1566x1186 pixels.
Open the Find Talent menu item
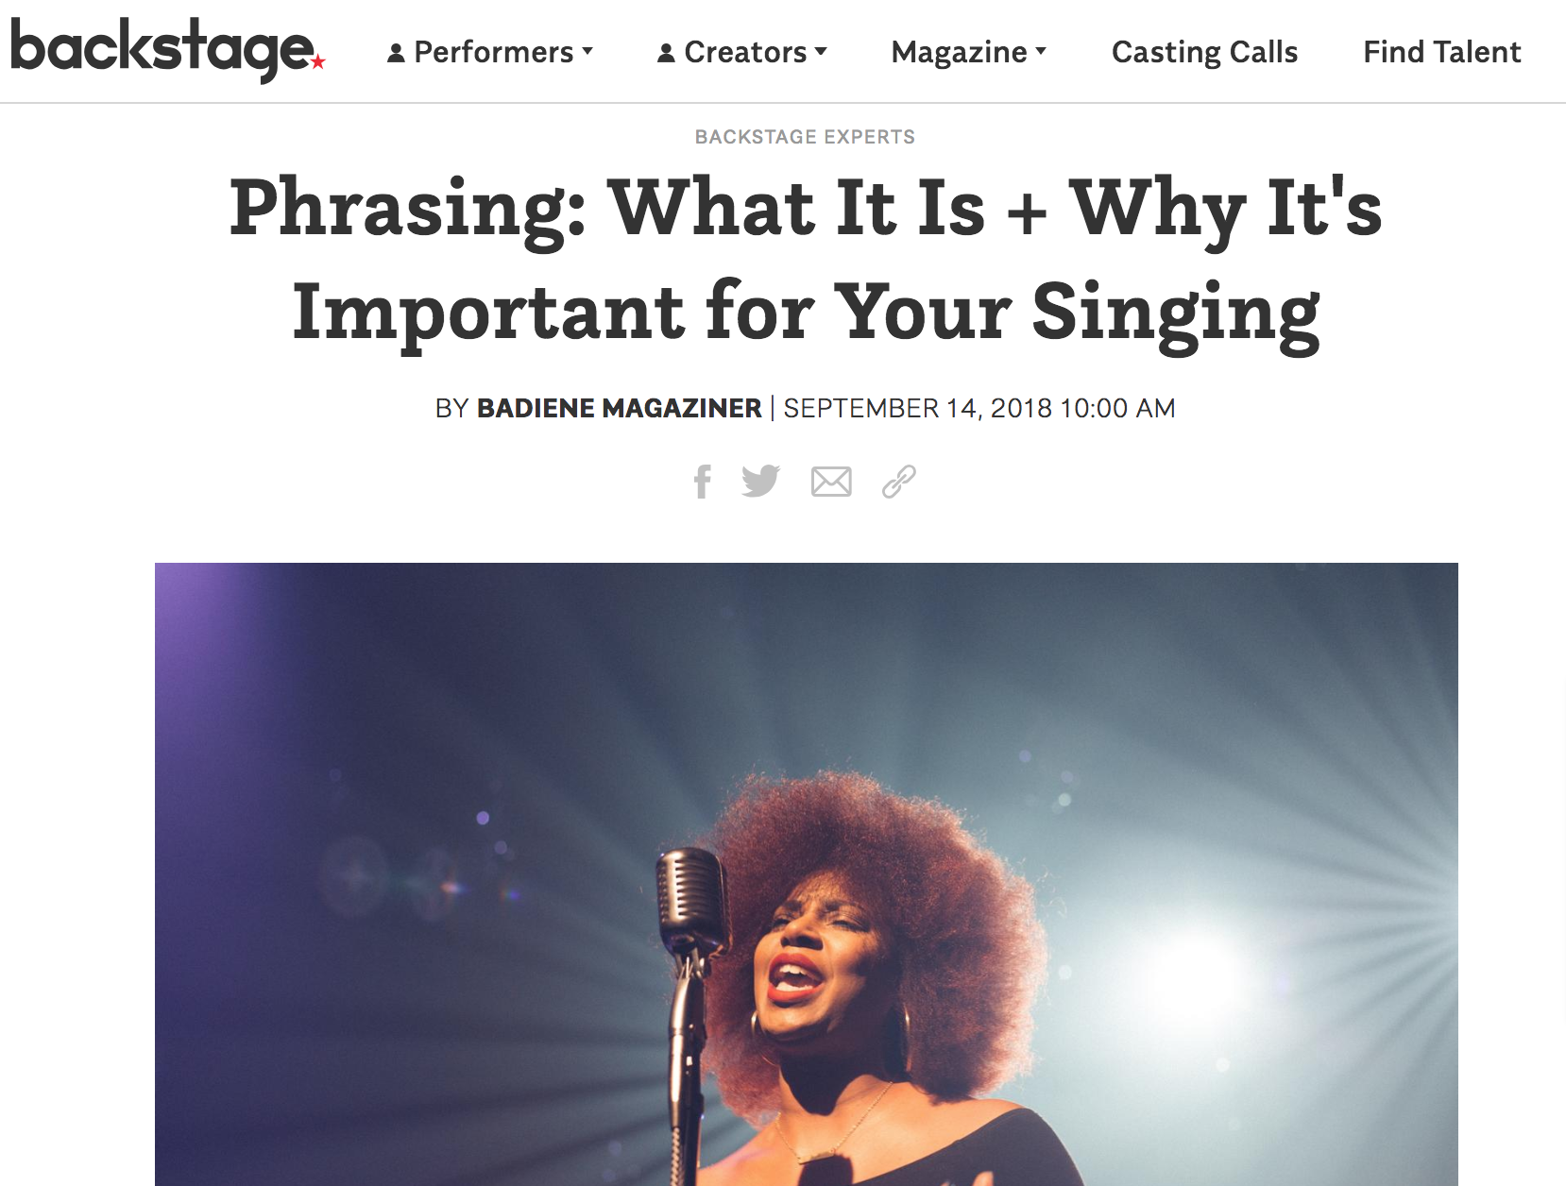click(x=1441, y=52)
